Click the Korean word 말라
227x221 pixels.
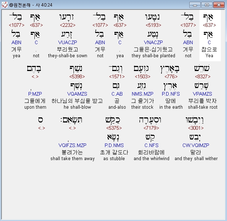pyautogui.click(x=196, y=152)
